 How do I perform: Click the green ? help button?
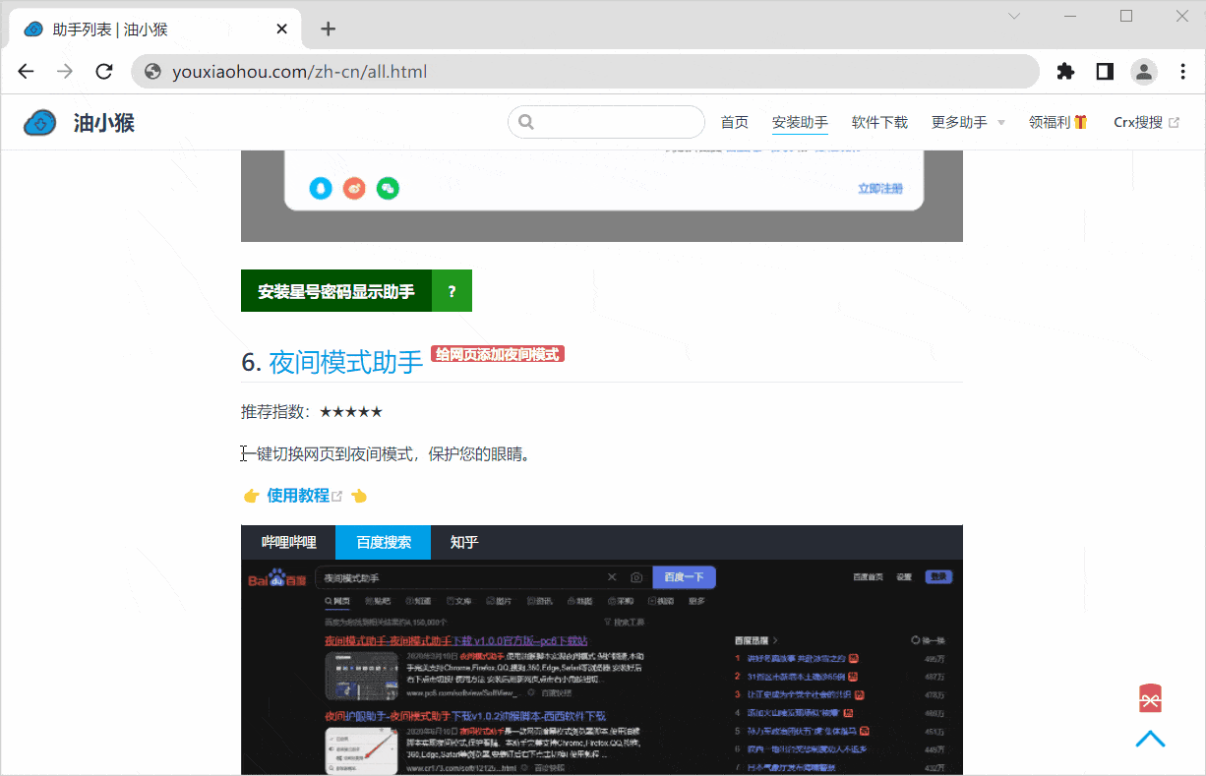452,291
